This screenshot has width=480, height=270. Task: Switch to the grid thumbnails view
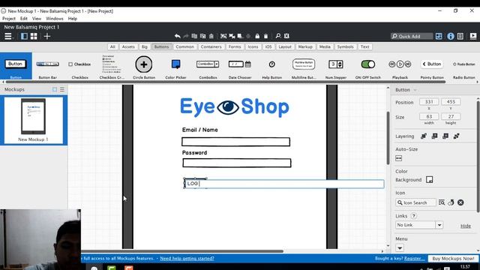click(34, 36)
